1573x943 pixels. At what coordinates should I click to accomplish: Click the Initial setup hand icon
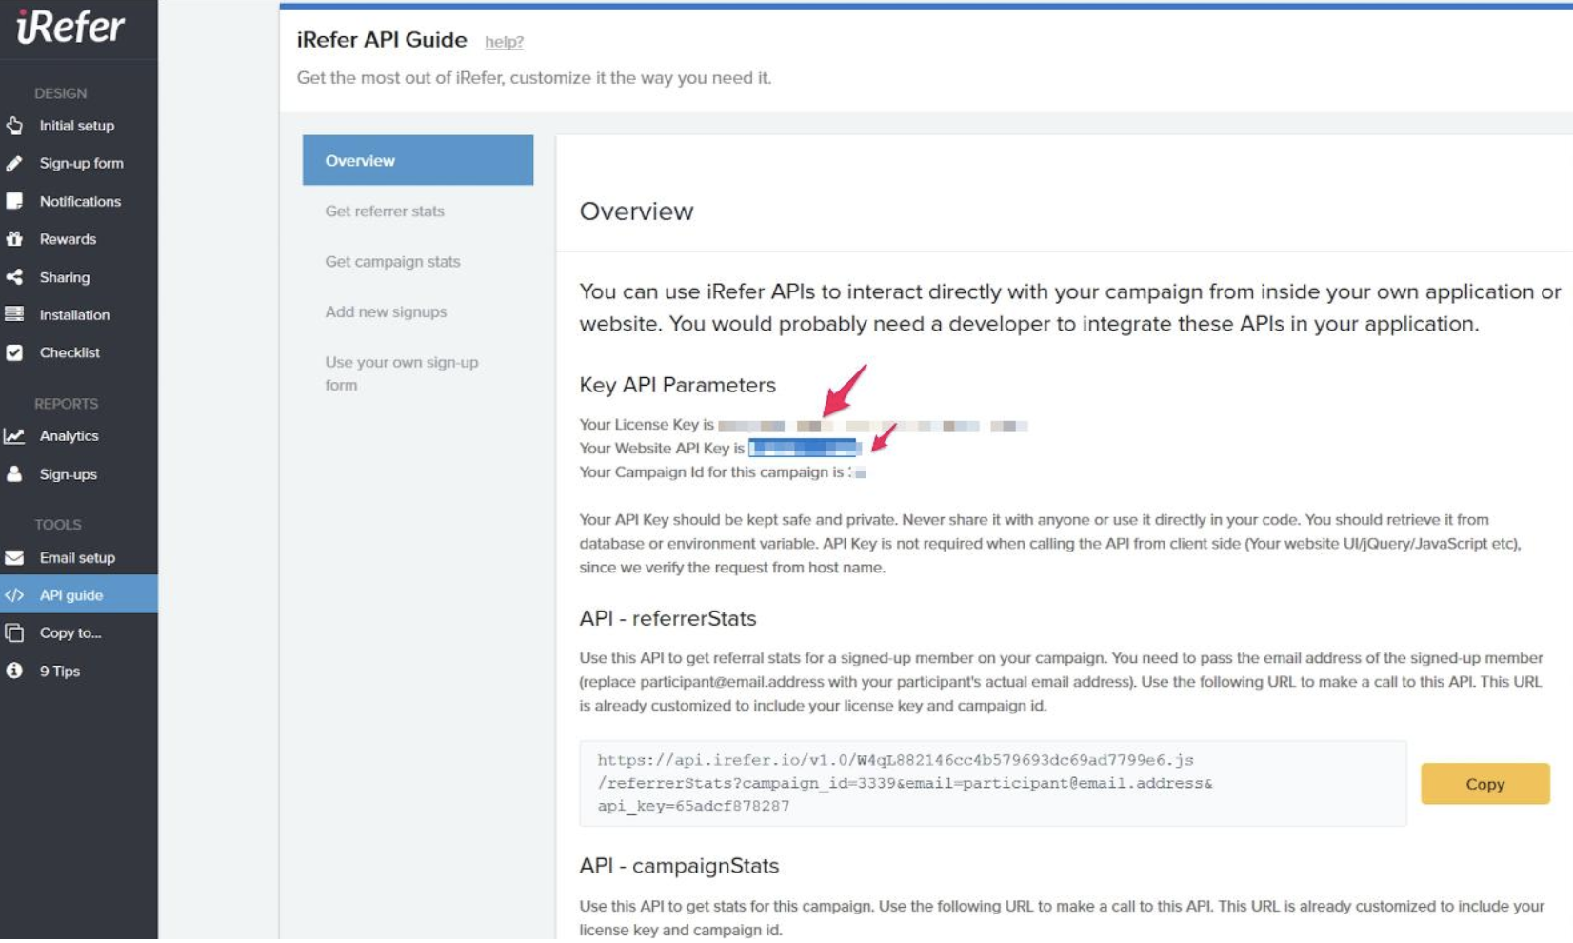tap(14, 126)
